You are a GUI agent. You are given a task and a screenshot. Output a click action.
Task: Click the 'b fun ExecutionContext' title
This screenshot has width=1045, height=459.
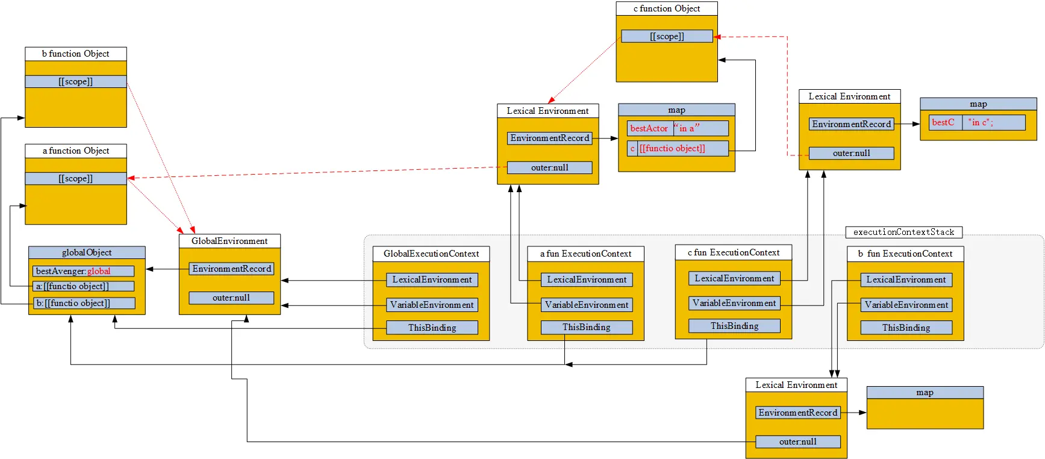[905, 254]
